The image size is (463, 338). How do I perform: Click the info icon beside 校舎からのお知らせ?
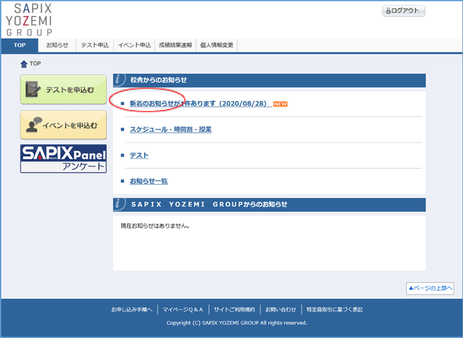(x=120, y=80)
